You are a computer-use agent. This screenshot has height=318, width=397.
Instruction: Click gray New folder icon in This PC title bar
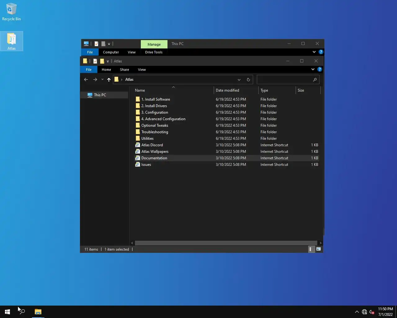point(103,44)
